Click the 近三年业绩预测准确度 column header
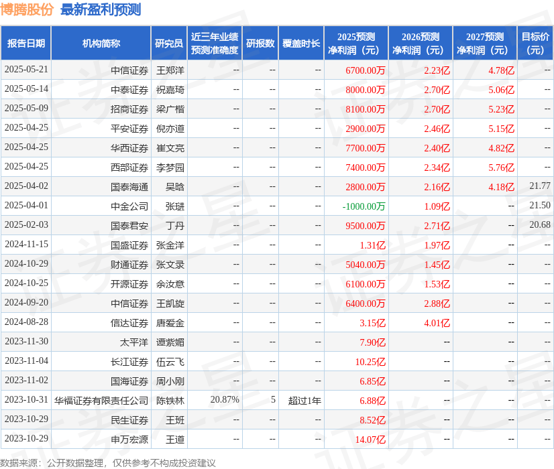 coord(215,43)
